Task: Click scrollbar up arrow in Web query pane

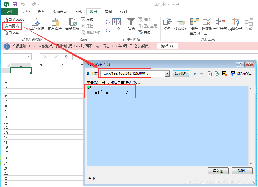Action: [251, 88]
